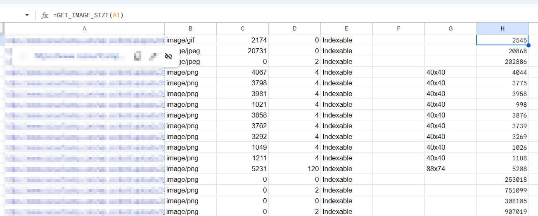Click the edit link pencil icon
The width and height of the screenshot is (538, 216).
tap(153, 56)
